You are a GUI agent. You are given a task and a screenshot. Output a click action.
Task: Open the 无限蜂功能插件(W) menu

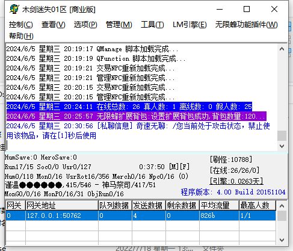(246, 25)
